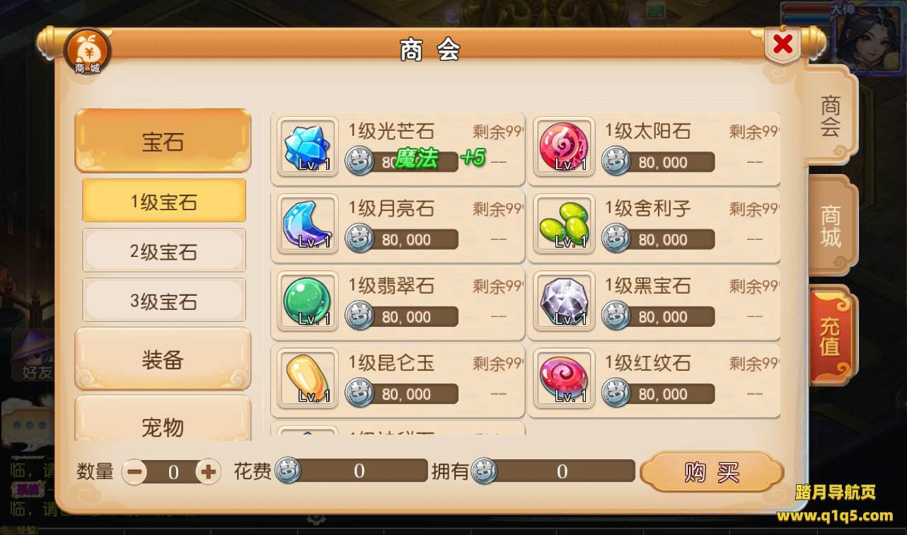Switch to the 商城 side tab
907x535 pixels.
tap(831, 226)
